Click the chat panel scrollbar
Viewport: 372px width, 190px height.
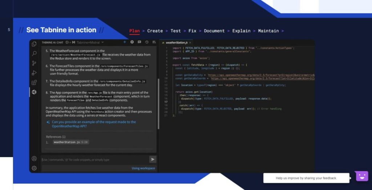click(158, 104)
